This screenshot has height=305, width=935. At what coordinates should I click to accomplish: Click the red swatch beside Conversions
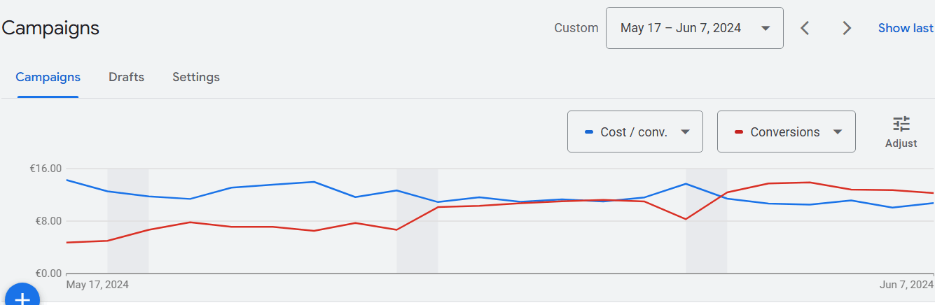coord(739,132)
